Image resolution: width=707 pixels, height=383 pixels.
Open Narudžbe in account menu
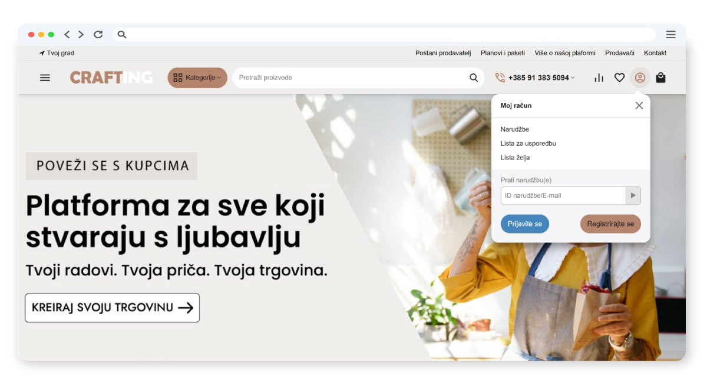pyautogui.click(x=515, y=129)
